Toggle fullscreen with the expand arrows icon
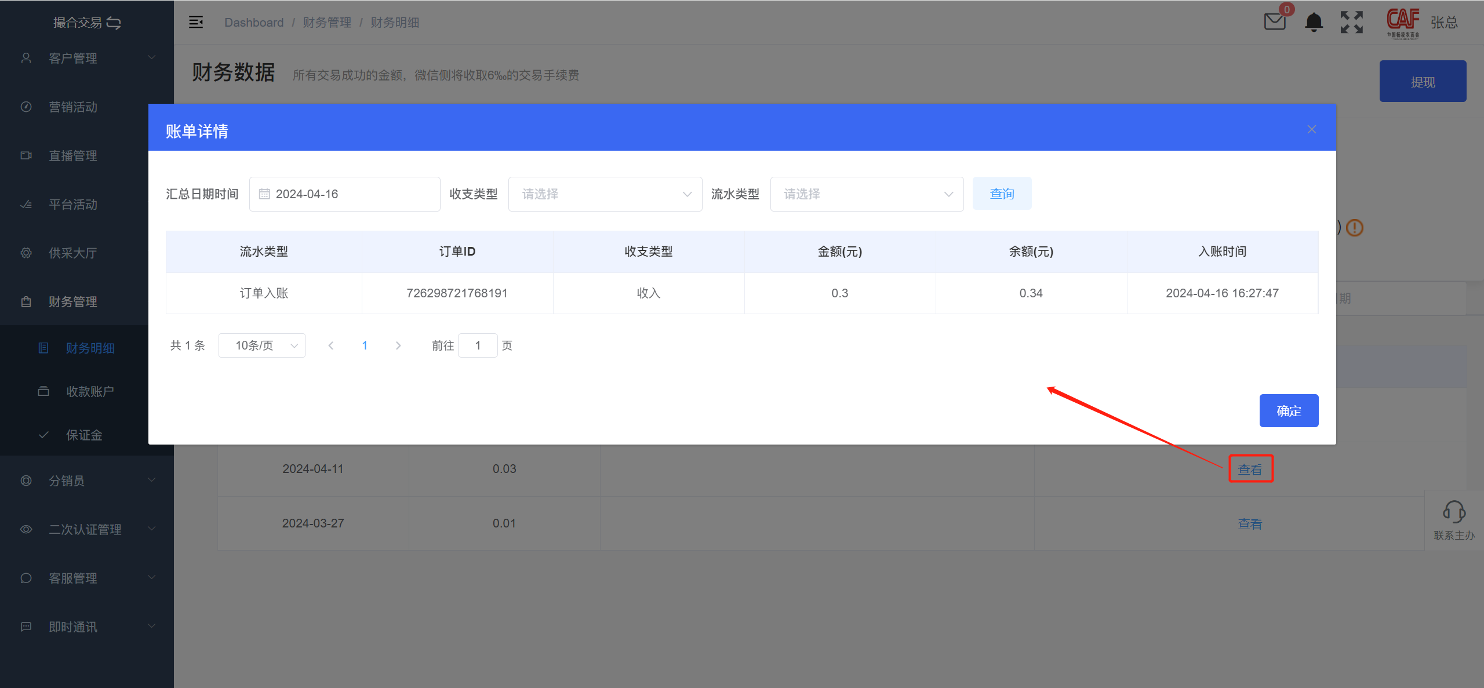 click(x=1352, y=22)
